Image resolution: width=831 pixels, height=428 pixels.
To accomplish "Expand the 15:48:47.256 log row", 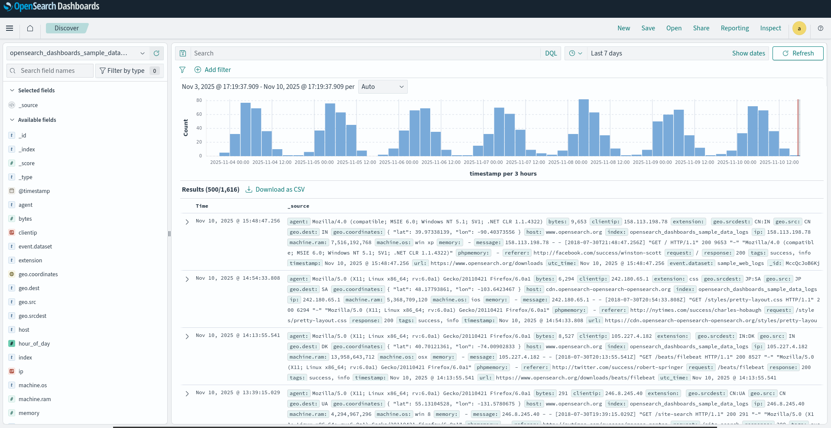I will (x=187, y=222).
